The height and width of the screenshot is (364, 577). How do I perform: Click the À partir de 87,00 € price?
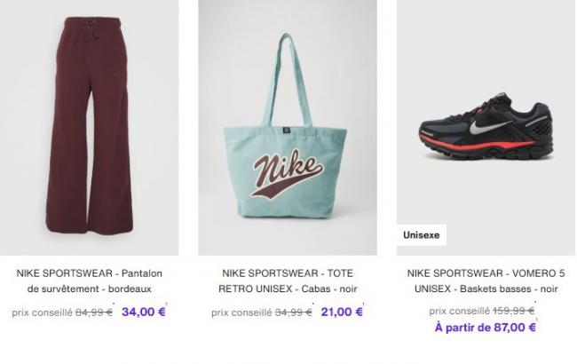(486, 328)
